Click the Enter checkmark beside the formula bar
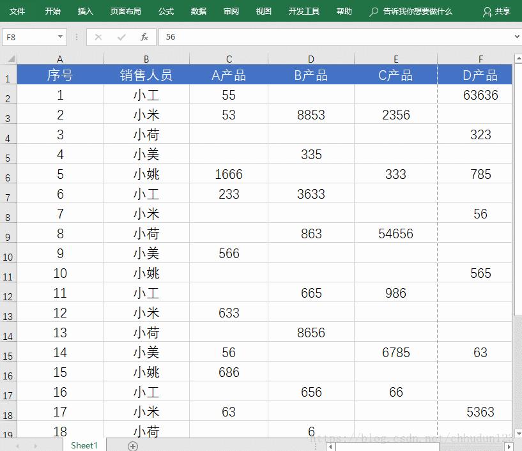 (x=122, y=37)
